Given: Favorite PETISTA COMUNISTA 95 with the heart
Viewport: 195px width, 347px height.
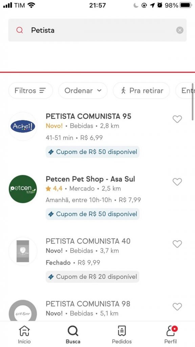Looking at the screenshot, I should [177, 119].
